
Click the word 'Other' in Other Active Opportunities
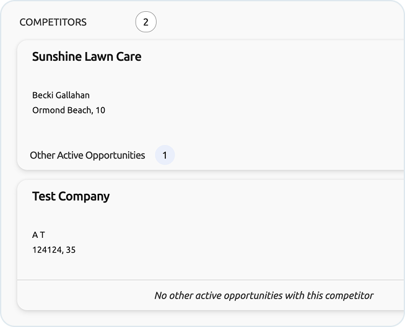pos(42,155)
